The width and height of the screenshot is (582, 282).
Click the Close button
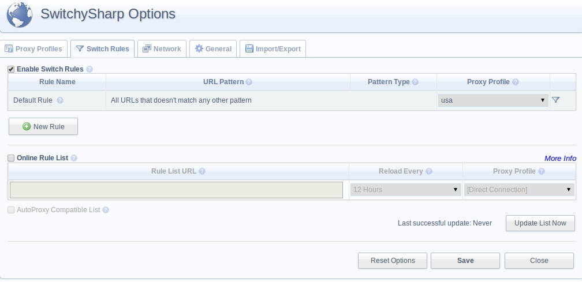tap(539, 261)
